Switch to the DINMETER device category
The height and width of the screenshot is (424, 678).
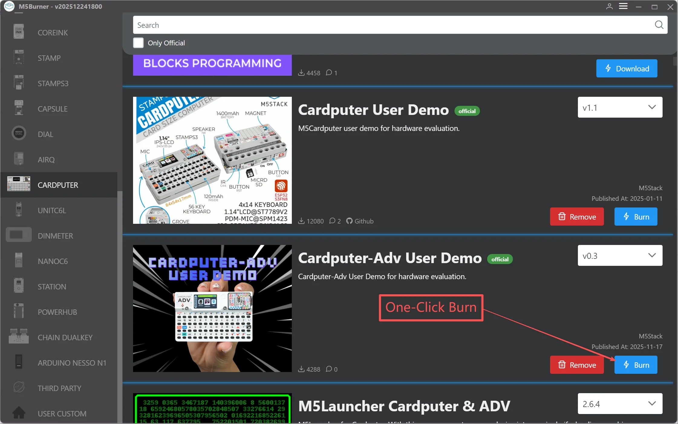click(x=55, y=236)
